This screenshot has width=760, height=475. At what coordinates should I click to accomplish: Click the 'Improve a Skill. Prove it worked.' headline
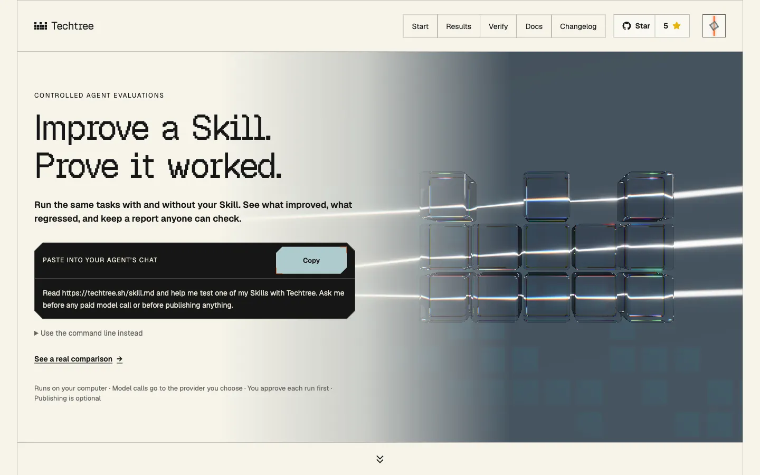(158, 146)
